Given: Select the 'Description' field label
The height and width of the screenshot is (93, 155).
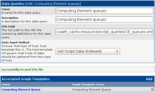Looking at the screenshot, I should 10,18.
